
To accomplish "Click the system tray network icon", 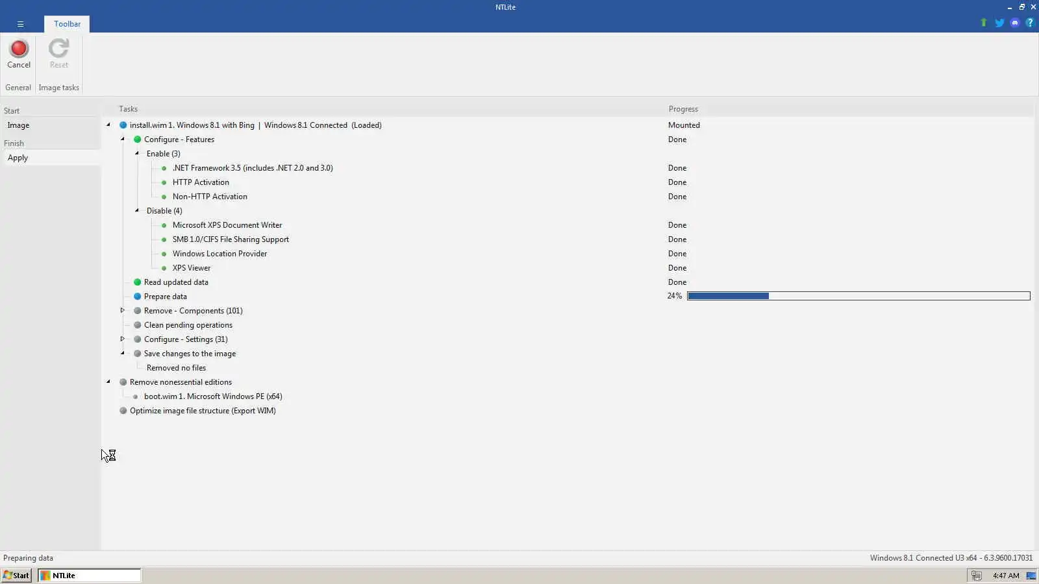I will (x=976, y=576).
